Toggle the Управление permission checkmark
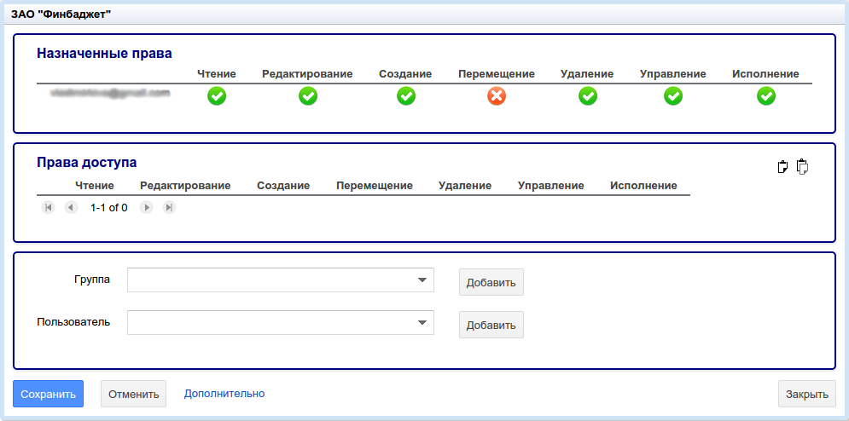Viewport: 849px width, 421px height. tap(673, 96)
